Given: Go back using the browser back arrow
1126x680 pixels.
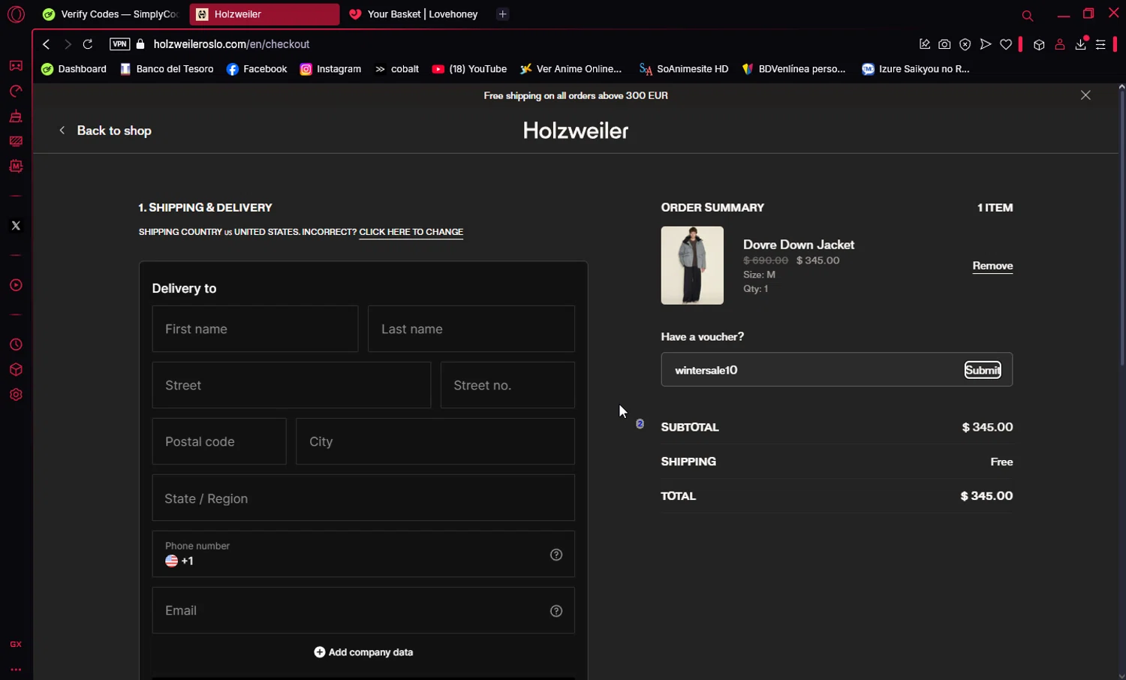Looking at the screenshot, I should click(x=47, y=44).
